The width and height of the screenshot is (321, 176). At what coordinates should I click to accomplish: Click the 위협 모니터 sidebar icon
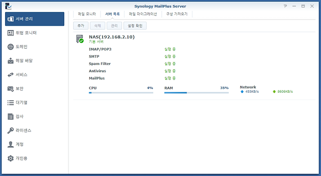(x=11, y=33)
